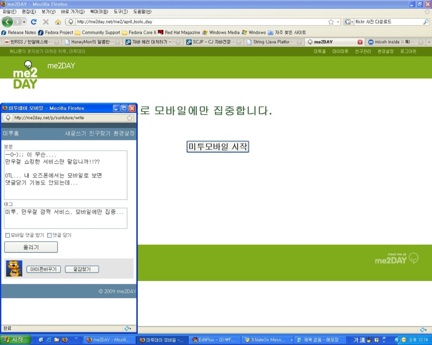Click the forward arrow navigation button
Screen dimensions: 432x345
[18, 22]
